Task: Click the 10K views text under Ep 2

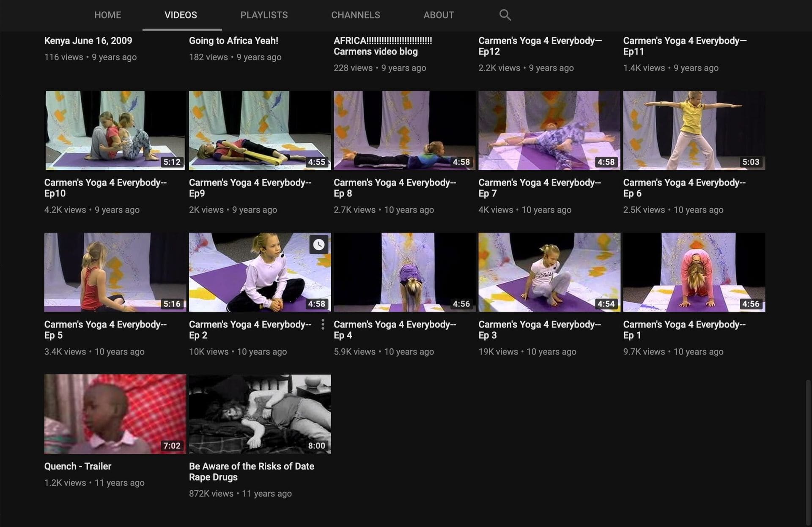Action: (208, 352)
